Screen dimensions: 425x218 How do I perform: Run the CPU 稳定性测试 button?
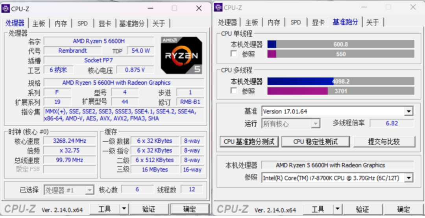(316, 142)
